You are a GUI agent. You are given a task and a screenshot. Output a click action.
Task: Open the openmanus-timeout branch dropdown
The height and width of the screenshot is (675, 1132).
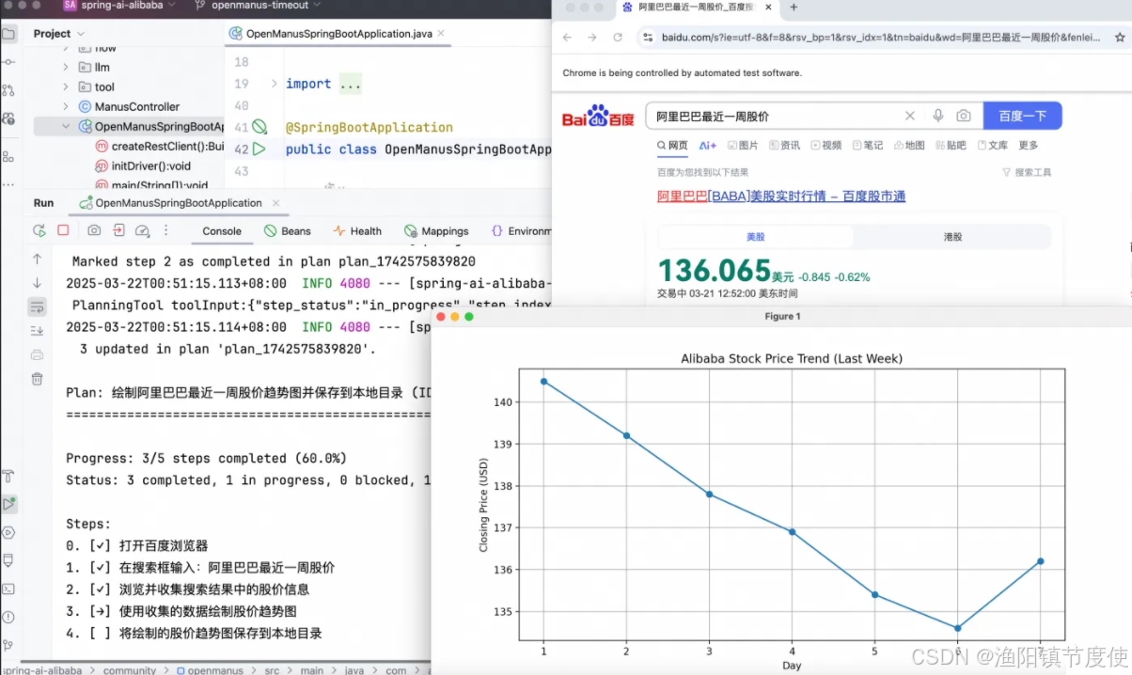259,5
